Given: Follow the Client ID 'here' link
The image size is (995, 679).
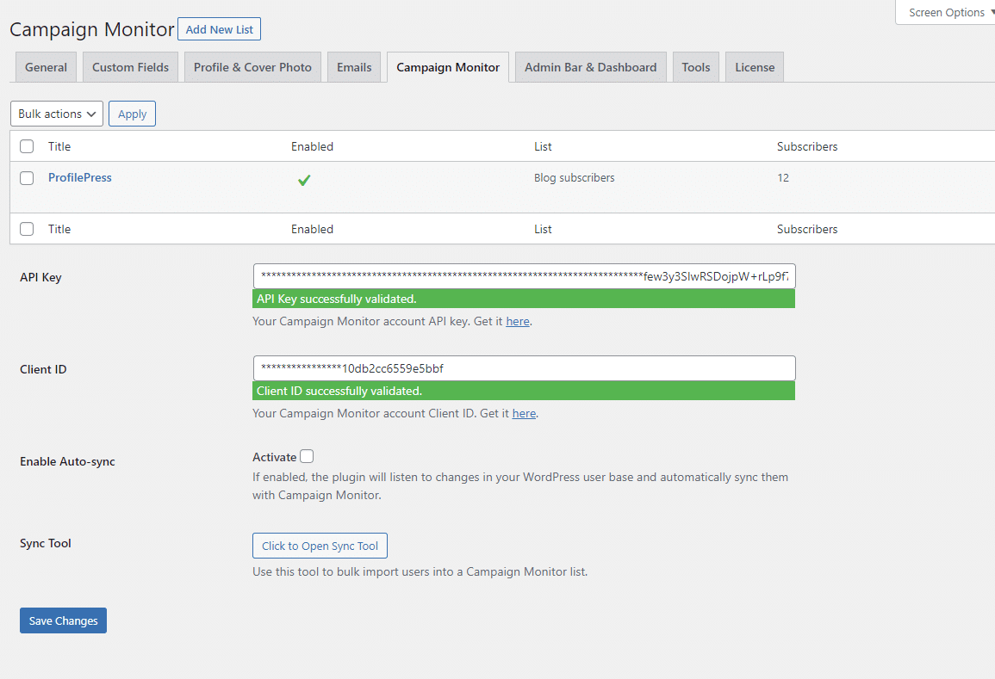Looking at the screenshot, I should point(524,413).
